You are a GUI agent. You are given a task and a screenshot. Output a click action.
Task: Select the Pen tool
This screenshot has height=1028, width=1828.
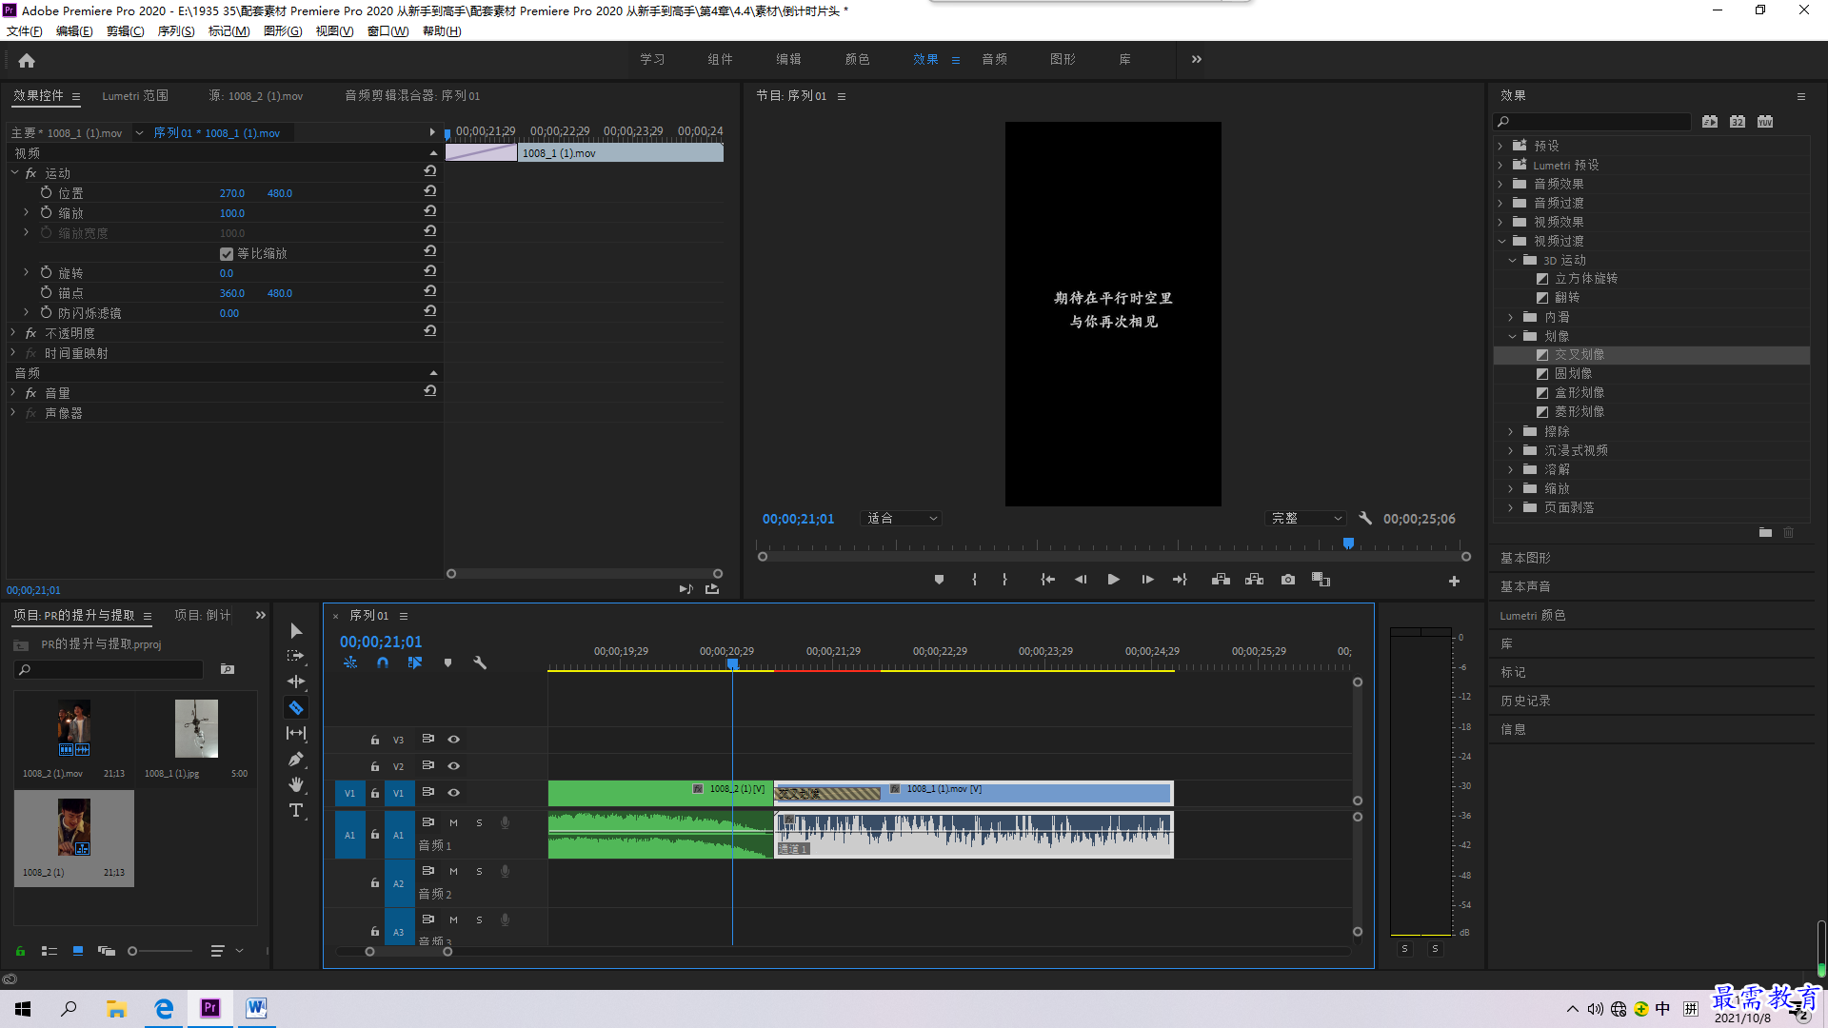(296, 760)
